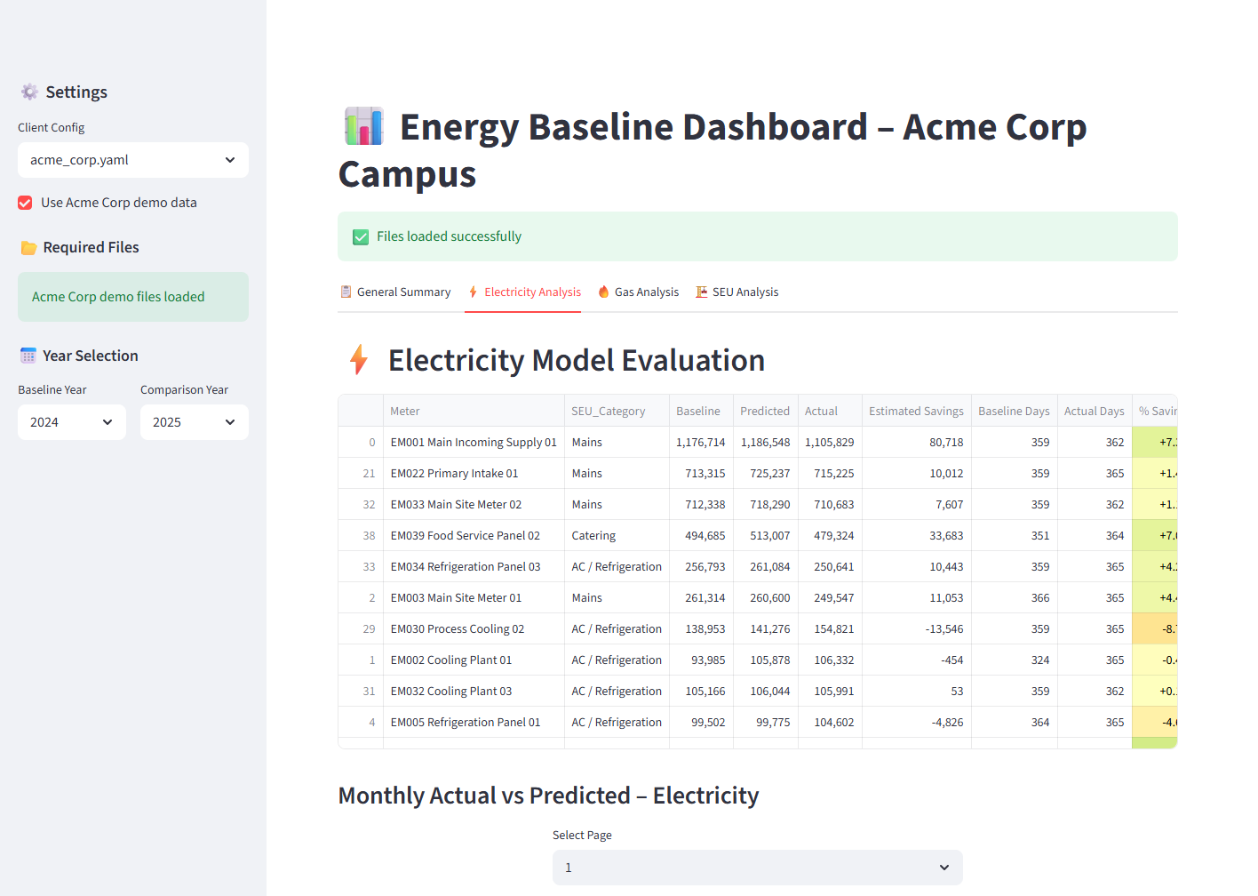Screen dimensions: 1258x896
Task: Click the Monthly Actual vs Predicted heading
Action: click(548, 796)
